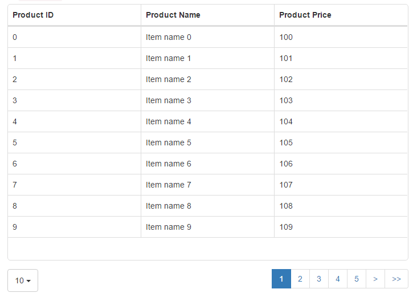Go to page 5 in pagination
Screen dimensions: 413x297
point(357,279)
